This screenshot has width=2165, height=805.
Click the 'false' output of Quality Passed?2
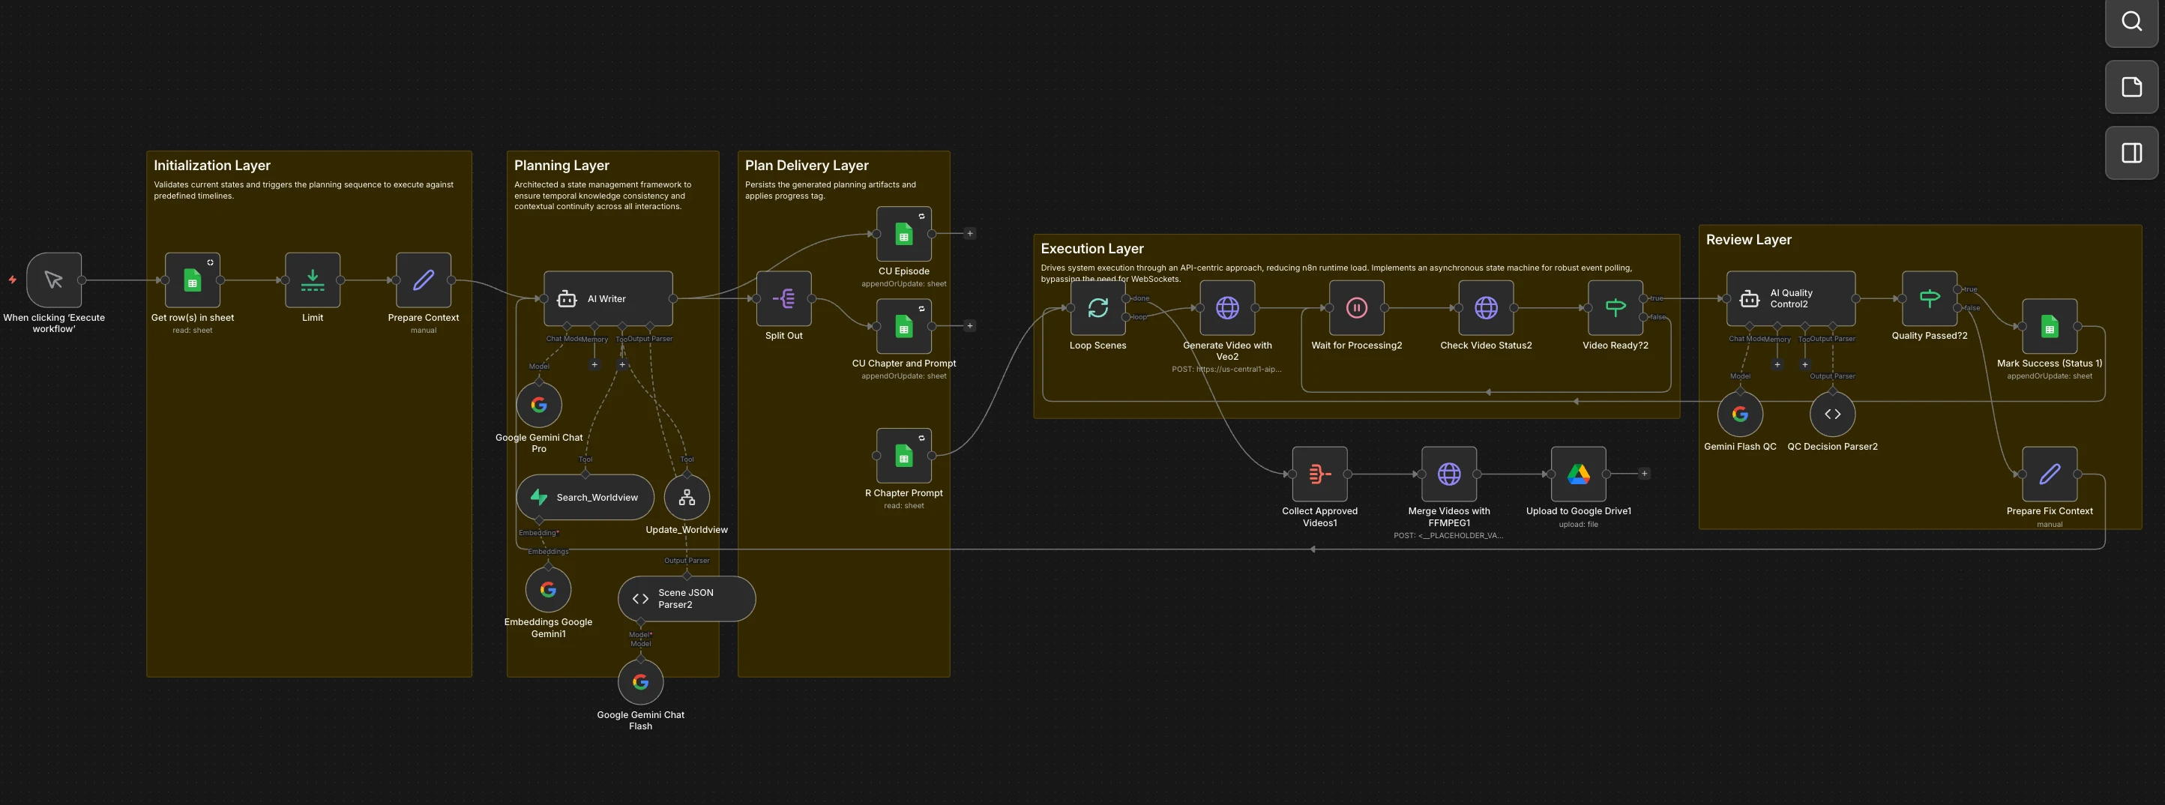pos(1957,307)
